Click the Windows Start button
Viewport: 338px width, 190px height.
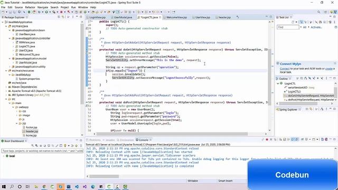tap(4, 186)
